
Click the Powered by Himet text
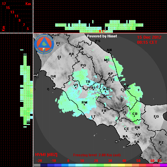(102, 36)
